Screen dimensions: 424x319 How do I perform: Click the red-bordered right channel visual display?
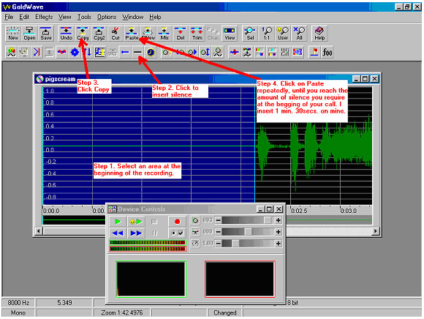pos(240,279)
